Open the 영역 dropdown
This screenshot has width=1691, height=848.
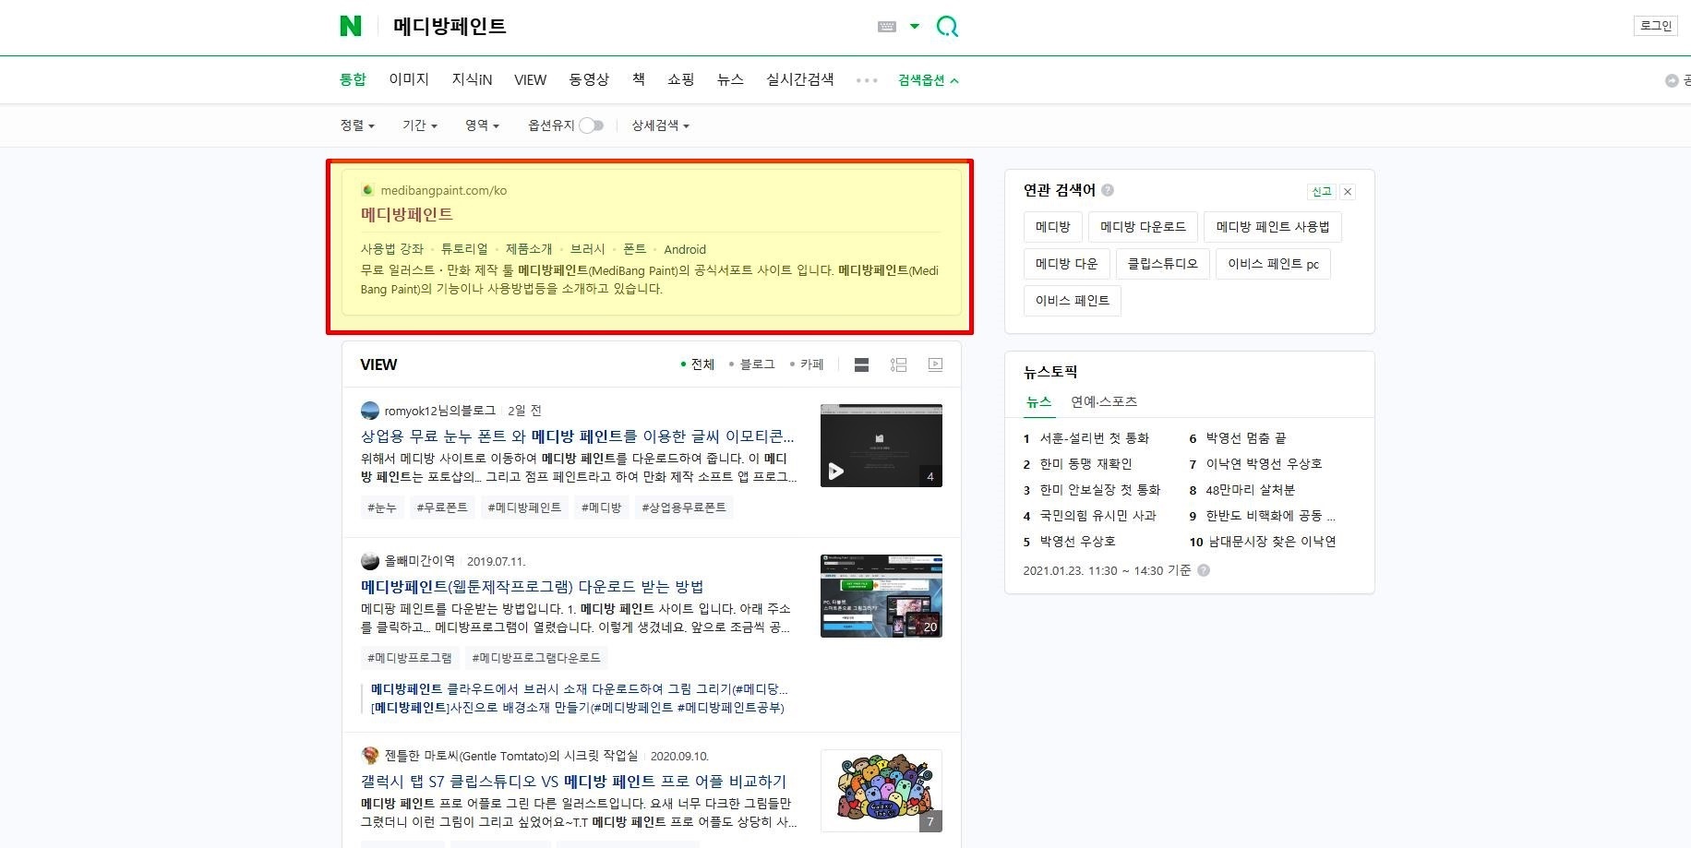(482, 125)
